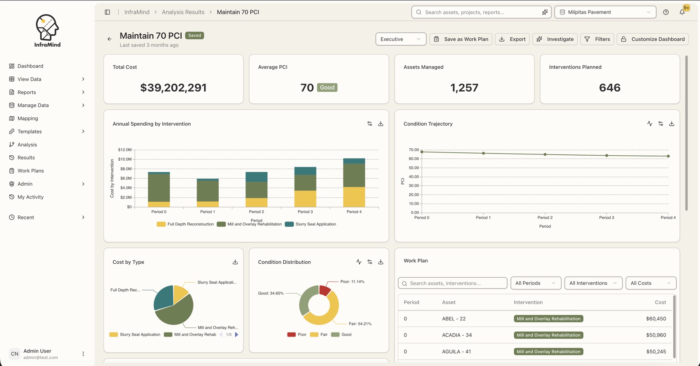This screenshot has height=366, width=700.
Task: Toggle Full Depth Reconstruction legend item
Action: point(185,224)
